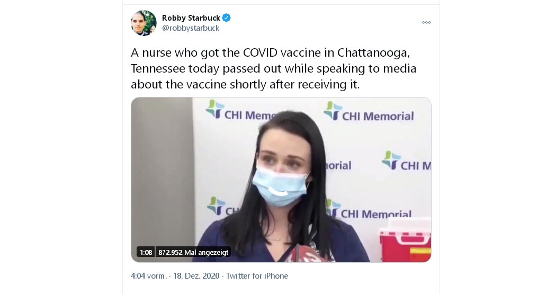The image size is (556, 294).
Task: Click the bottom-right CHI Memorial text in video
Action: (376, 214)
